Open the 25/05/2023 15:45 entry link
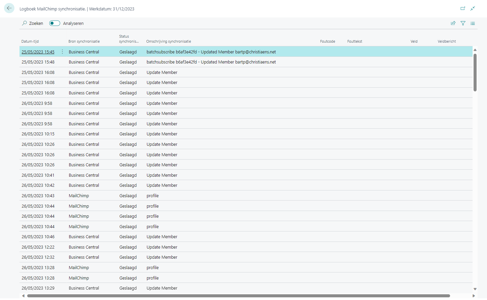Screen dimensions: 487x300 pyautogui.click(x=38, y=52)
